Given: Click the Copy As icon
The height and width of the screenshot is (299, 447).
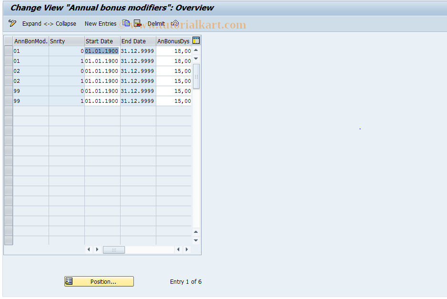Looking at the screenshot, I should (x=126, y=23).
